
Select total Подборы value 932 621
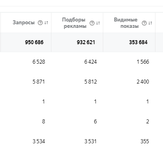[x=86, y=42]
